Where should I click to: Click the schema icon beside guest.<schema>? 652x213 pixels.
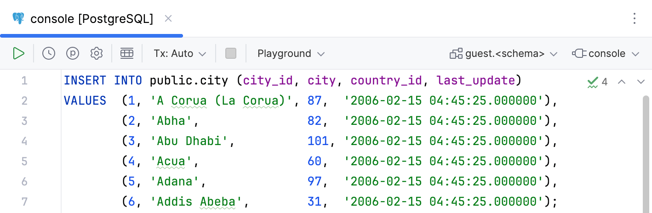coord(456,53)
